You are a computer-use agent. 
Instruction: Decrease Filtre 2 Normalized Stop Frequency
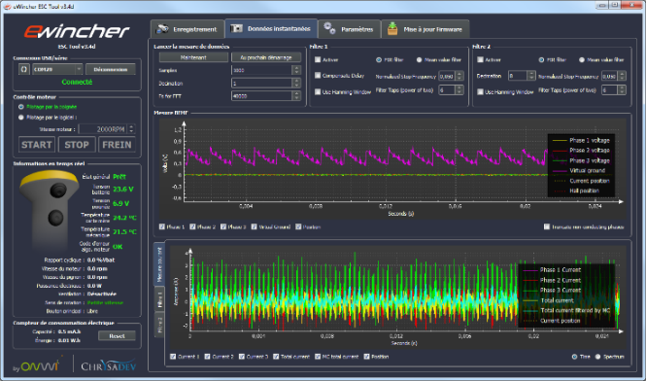click(x=622, y=78)
